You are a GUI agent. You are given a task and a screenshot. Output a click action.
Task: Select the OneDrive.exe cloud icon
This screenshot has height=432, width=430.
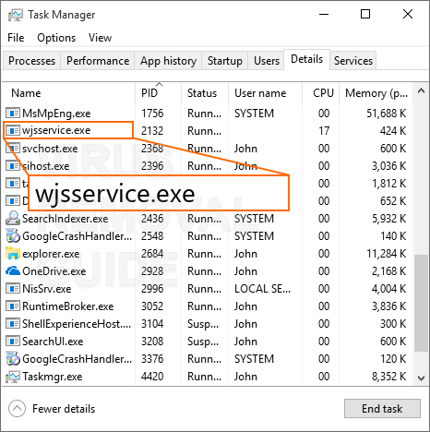(13, 271)
